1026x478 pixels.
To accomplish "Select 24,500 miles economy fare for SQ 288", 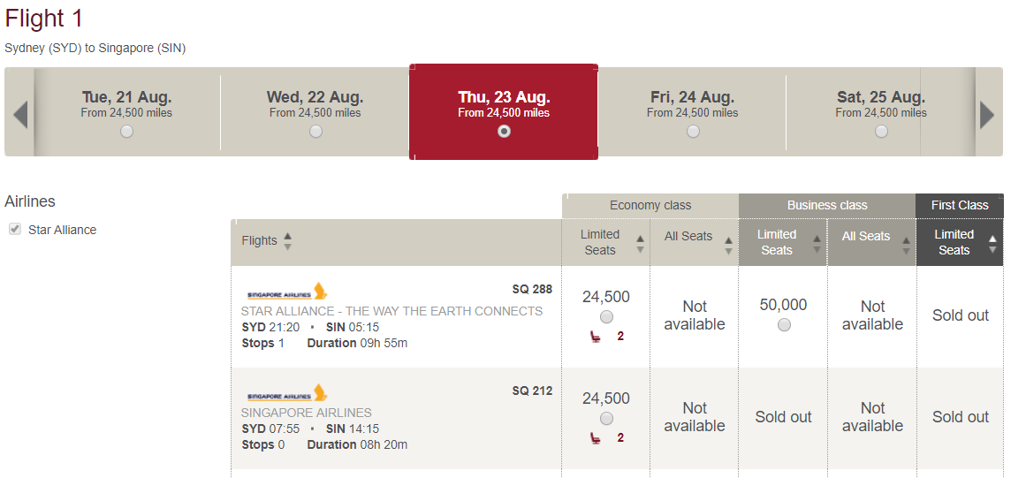I will click(x=606, y=317).
